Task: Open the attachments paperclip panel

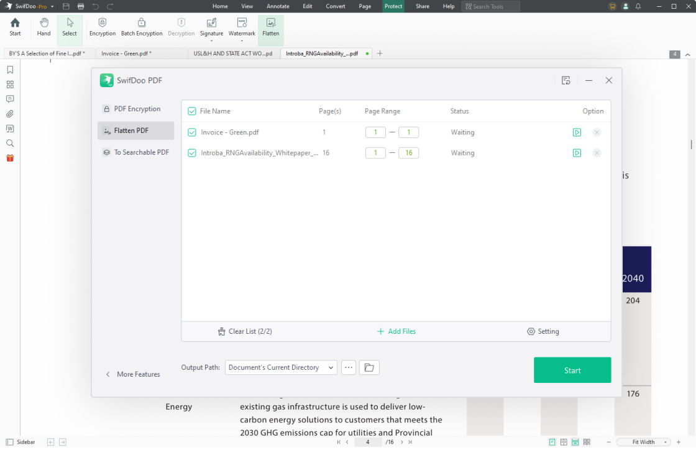Action: point(10,114)
